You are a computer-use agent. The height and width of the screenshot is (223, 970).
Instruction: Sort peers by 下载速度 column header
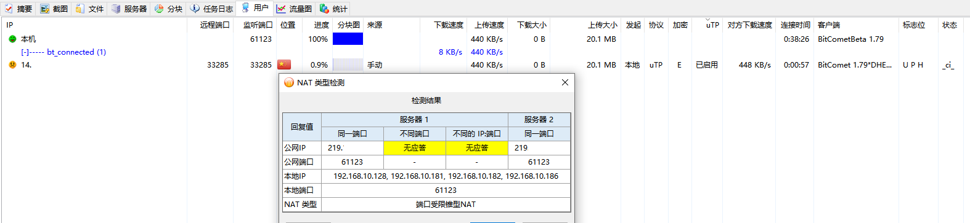449,25
